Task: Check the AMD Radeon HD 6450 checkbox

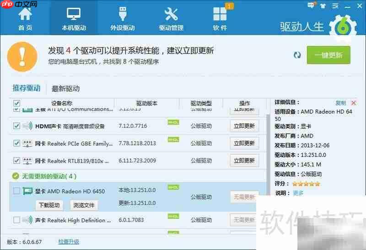Action: (16, 191)
